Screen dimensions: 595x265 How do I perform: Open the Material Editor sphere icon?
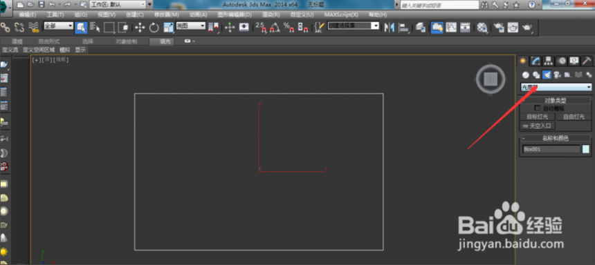(482, 27)
